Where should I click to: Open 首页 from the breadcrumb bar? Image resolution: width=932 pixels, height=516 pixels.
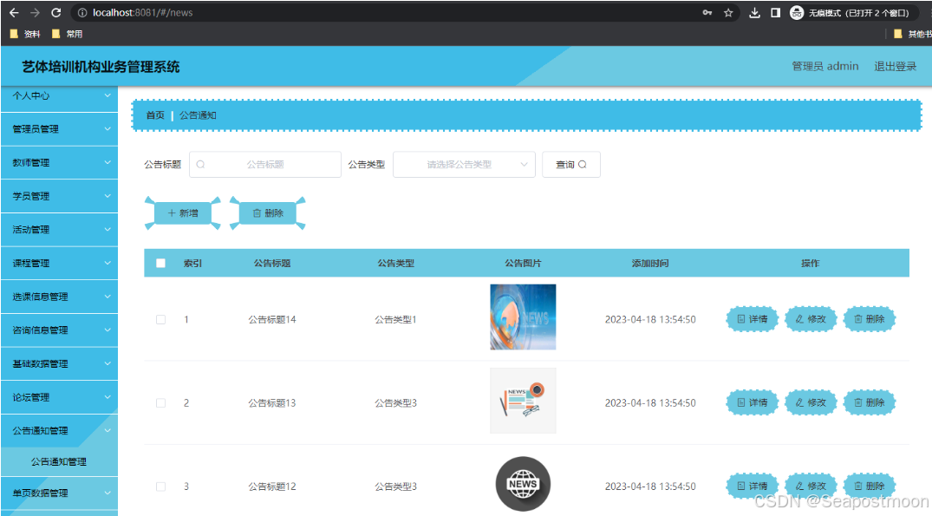pos(154,114)
